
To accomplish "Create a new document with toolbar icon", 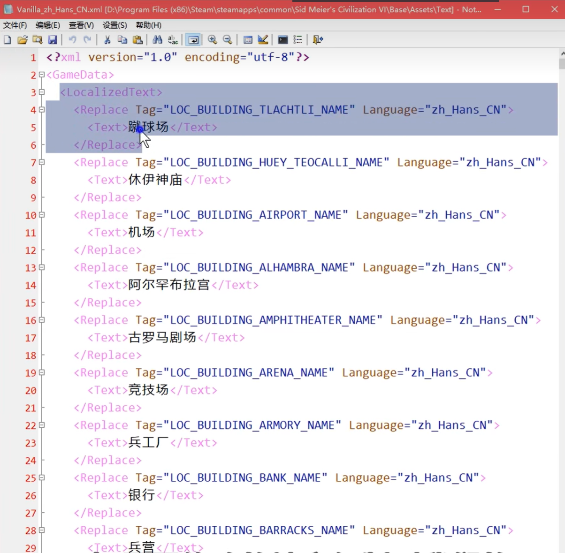I will [8, 40].
